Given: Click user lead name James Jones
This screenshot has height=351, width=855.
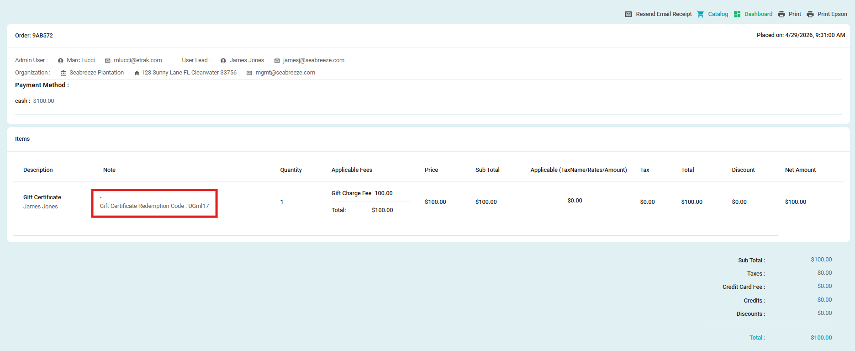Looking at the screenshot, I should tap(247, 60).
